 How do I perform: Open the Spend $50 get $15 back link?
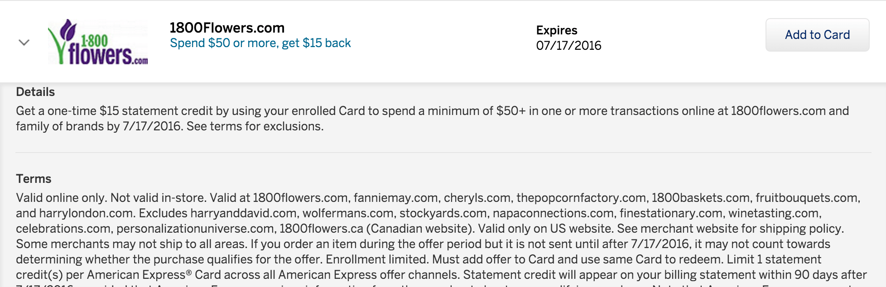pyautogui.click(x=260, y=43)
